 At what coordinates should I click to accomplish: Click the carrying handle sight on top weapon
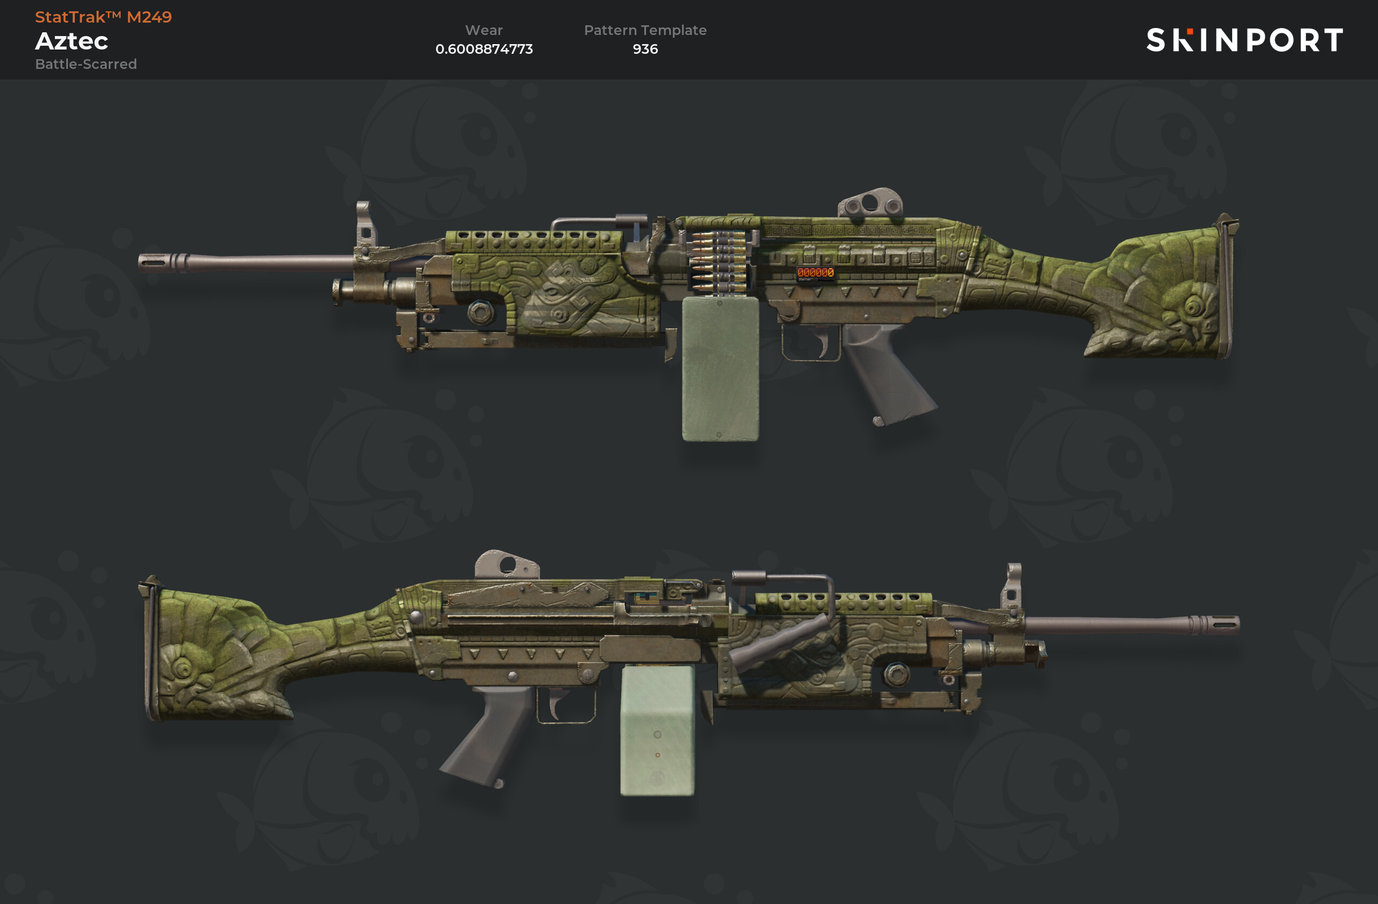tap(870, 202)
